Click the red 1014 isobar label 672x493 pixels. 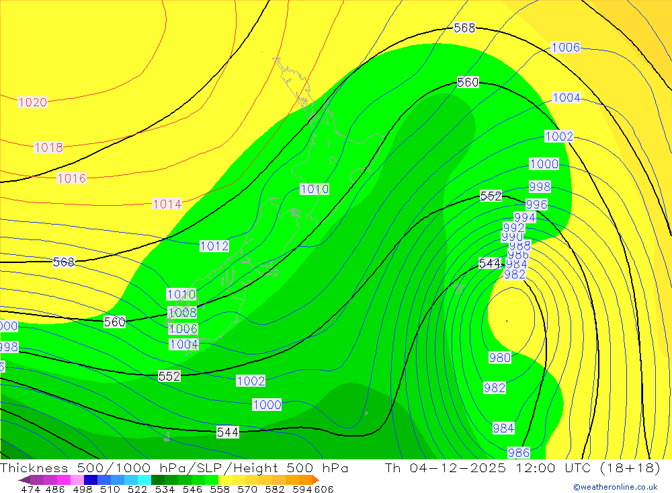pyautogui.click(x=167, y=204)
